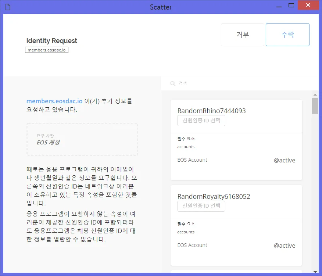Maximize the Scatter window
322x276 pixels.
[291, 6]
